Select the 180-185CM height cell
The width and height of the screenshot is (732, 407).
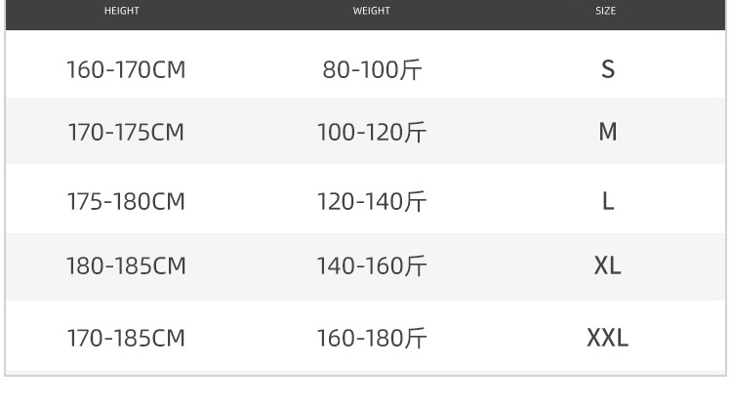click(125, 265)
